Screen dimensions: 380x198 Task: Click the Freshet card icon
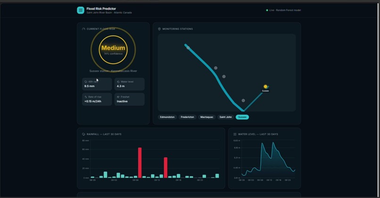118,97
